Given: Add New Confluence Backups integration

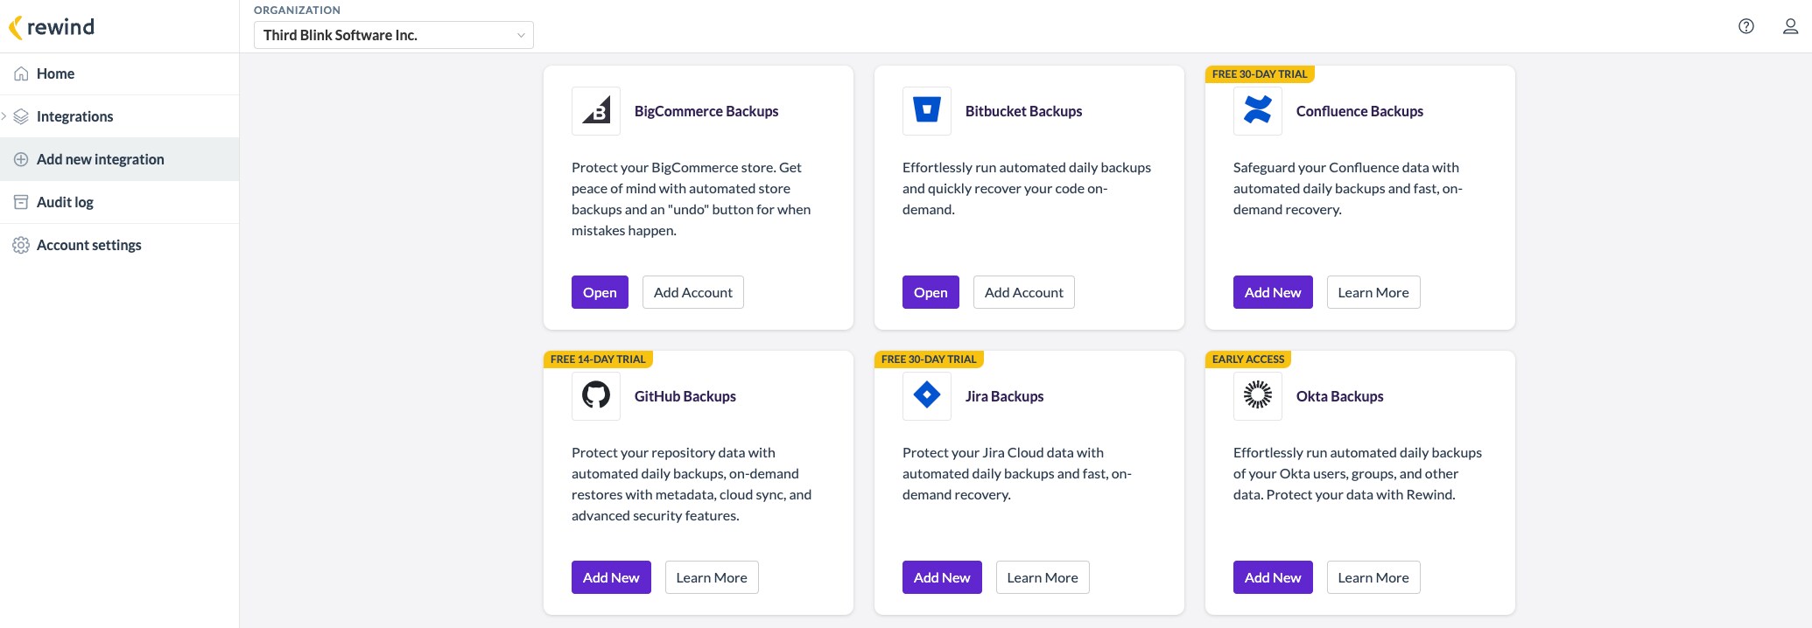Looking at the screenshot, I should pyautogui.click(x=1273, y=292).
